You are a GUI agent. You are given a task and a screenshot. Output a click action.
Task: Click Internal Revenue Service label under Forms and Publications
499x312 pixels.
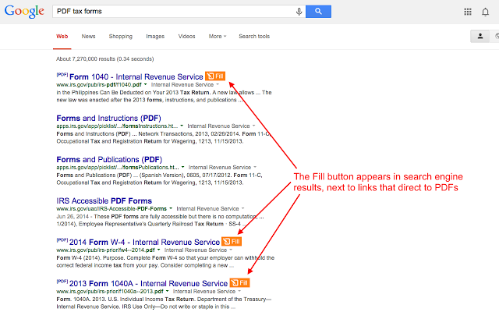pyautogui.click(x=220, y=168)
